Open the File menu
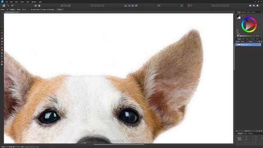 pyautogui.click(x=7, y=2)
